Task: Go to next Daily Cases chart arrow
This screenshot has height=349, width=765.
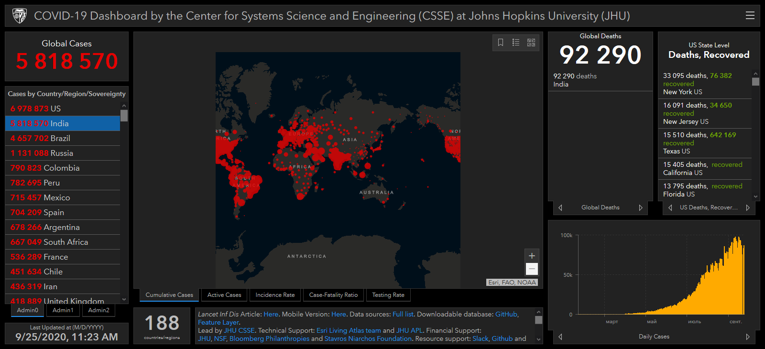Action: pos(748,337)
